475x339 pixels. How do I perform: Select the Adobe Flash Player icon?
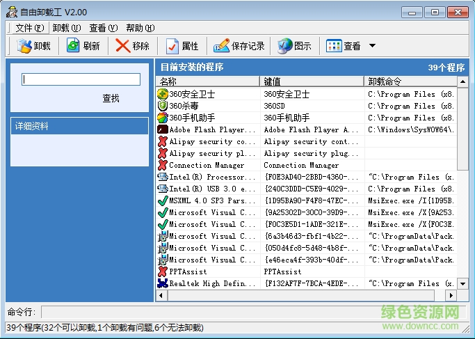pos(163,129)
